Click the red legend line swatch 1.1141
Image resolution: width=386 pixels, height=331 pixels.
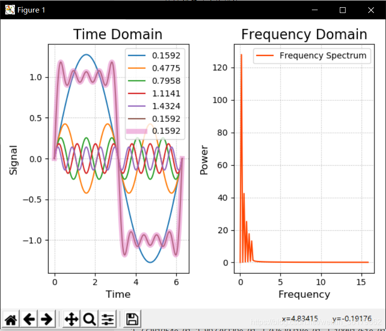137,93
